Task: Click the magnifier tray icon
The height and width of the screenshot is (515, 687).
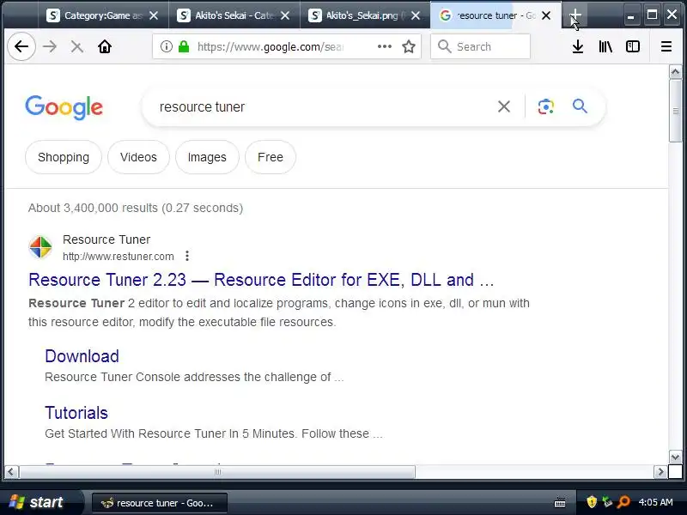Action: point(623,502)
